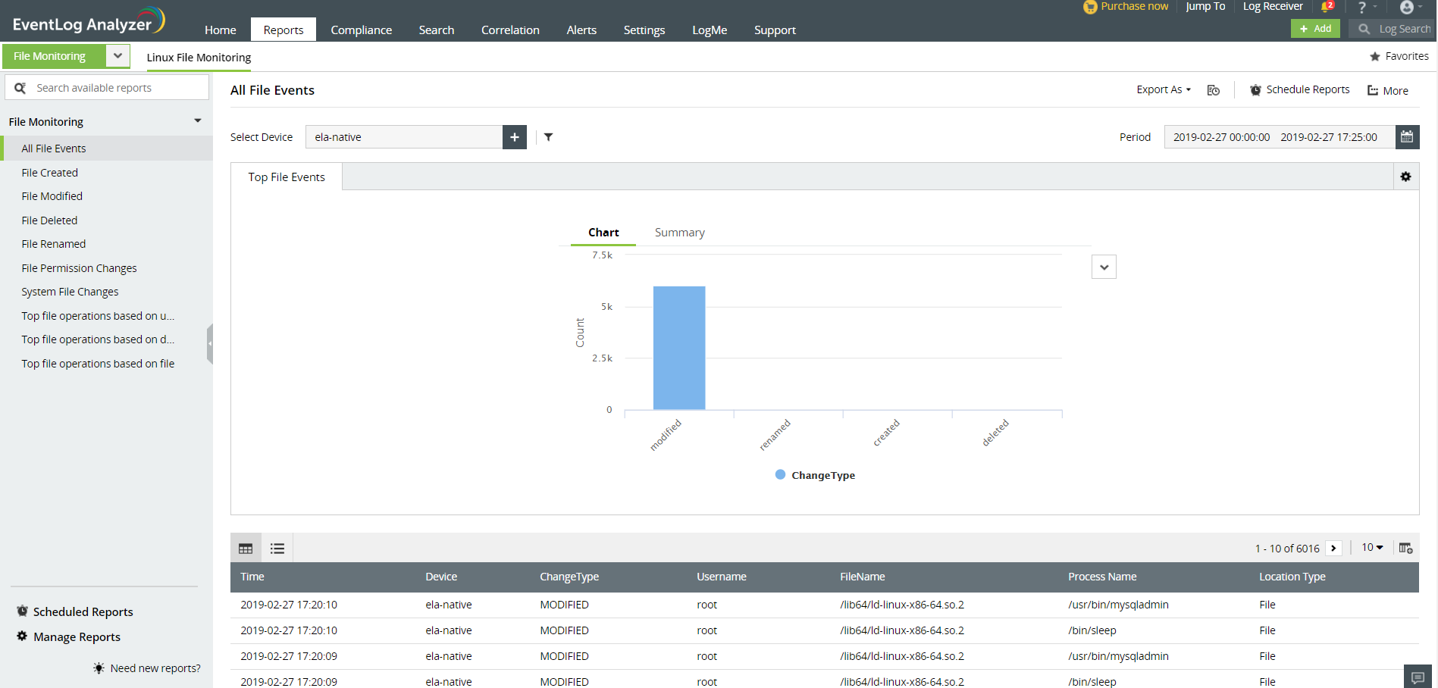The width and height of the screenshot is (1438, 688).
Task: Open the device filter funnel icon
Action: tap(548, 137)
